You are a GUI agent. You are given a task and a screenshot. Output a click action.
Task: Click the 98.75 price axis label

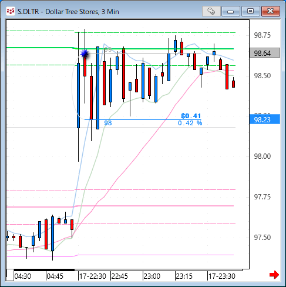(263, 35)
